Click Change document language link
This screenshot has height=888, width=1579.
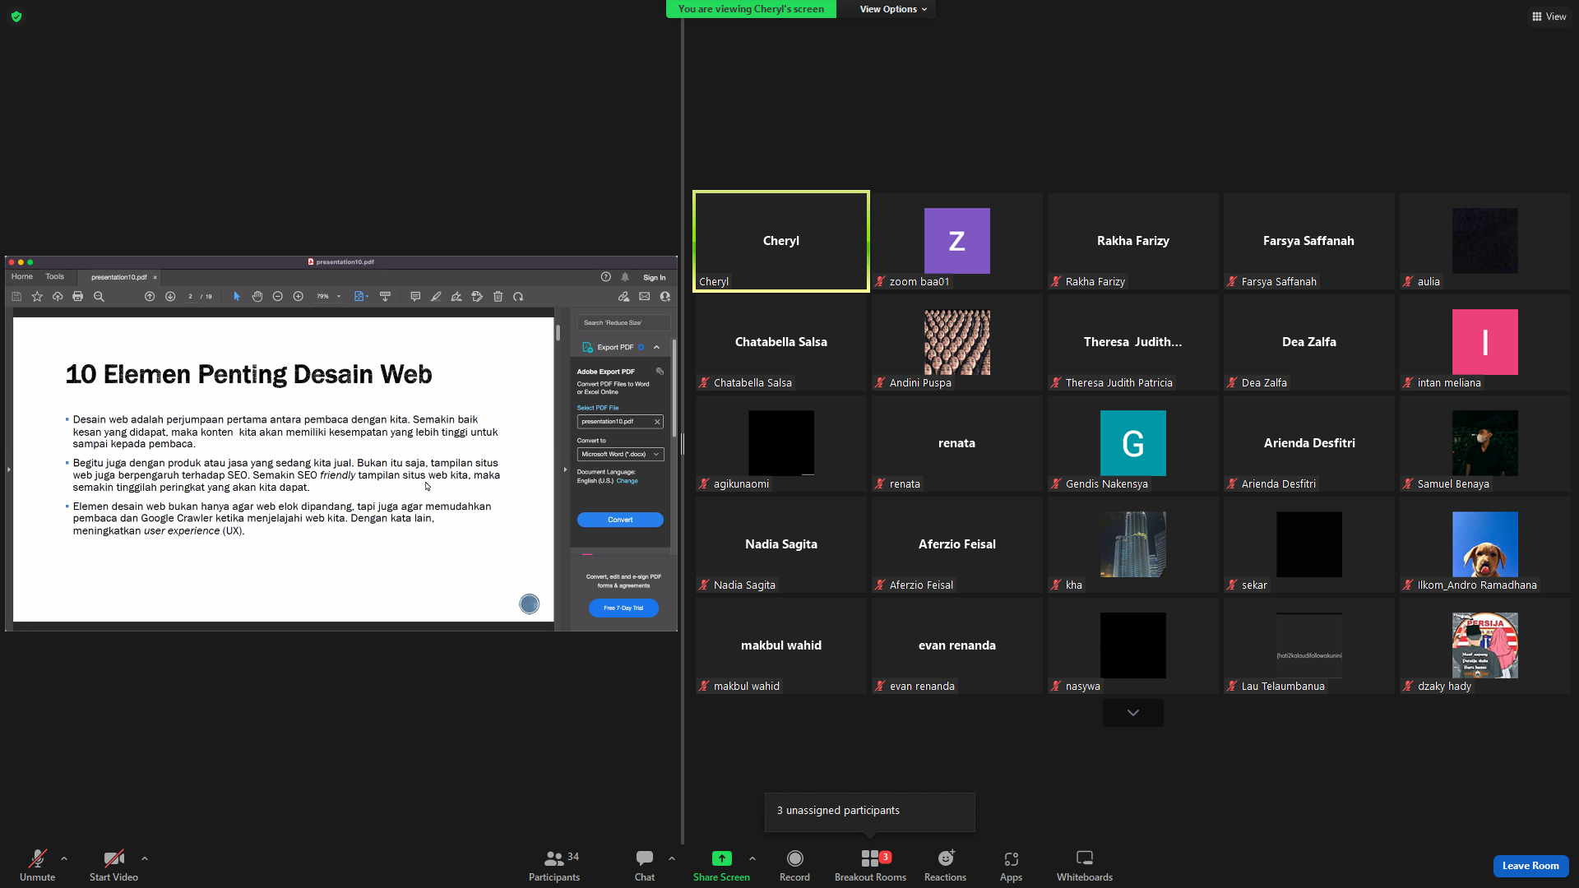[627, 481]
